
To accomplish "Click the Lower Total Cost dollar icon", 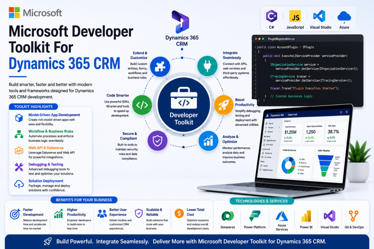I will pyautogui.click(x=179, y=213).
